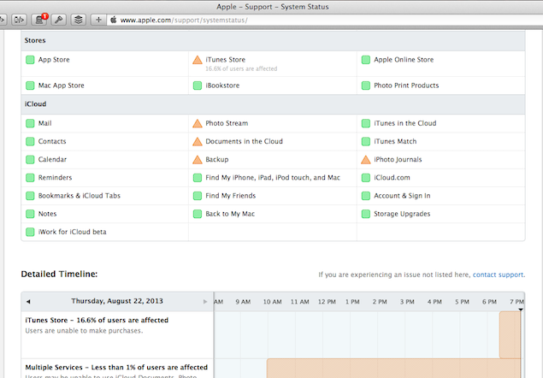Screen dimensions: 543x378
Task: Click the Find My Friends status icon
Action: pyautogui.click(x=198, y=196)
